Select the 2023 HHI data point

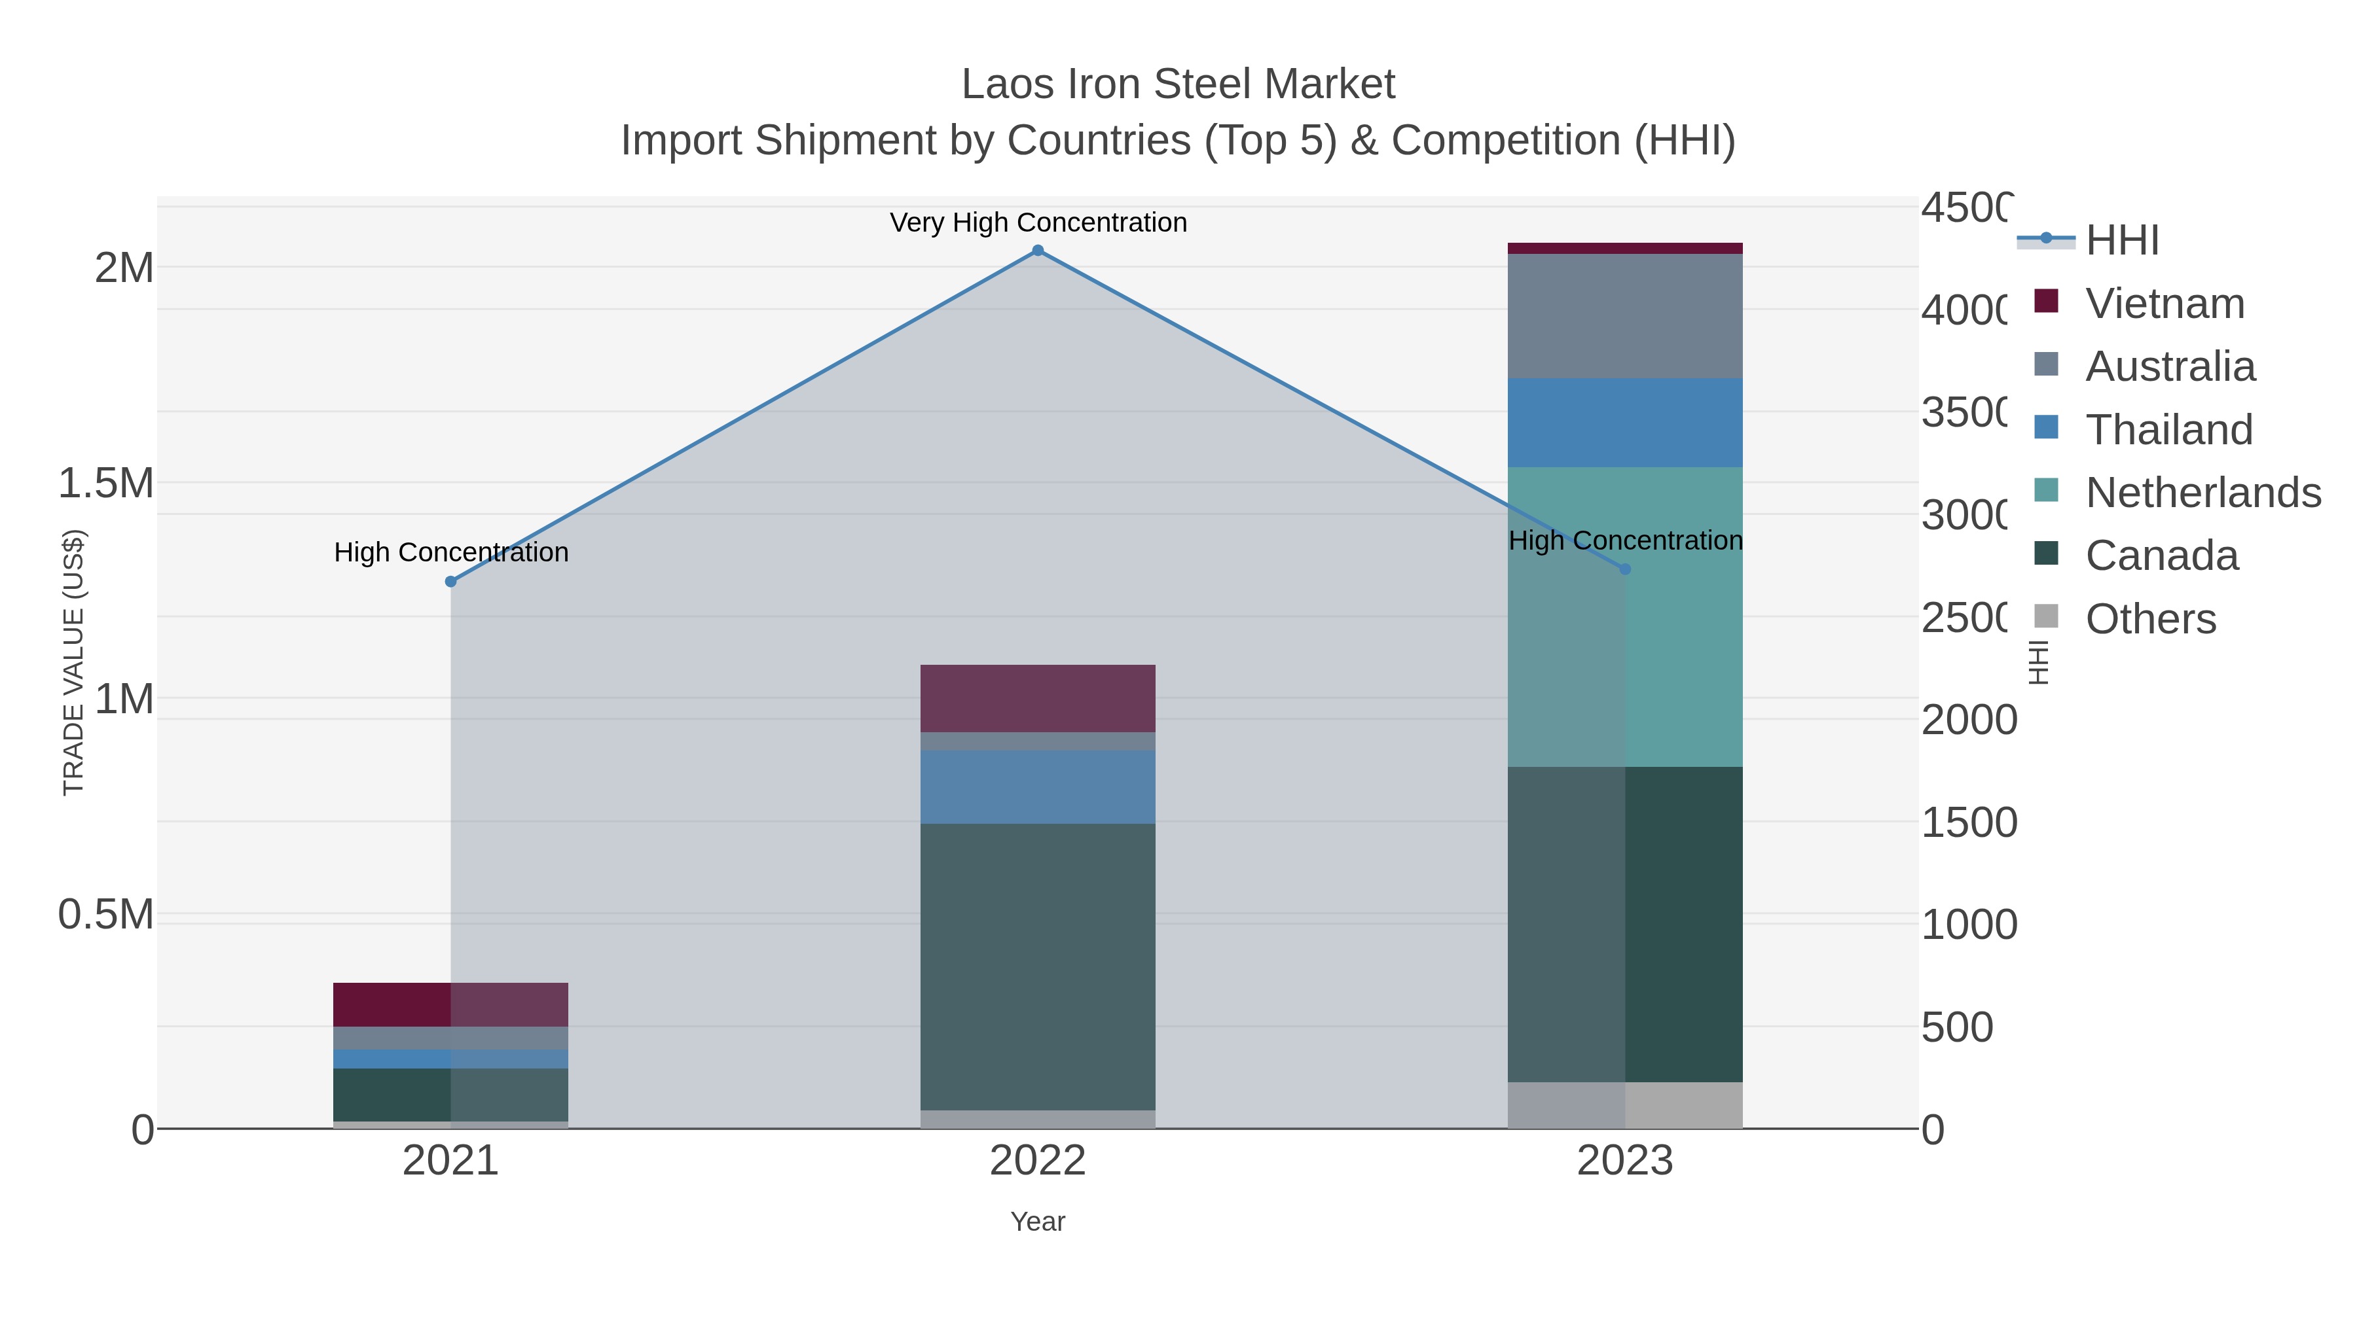pyautogui.click(x=1625, y=569)
